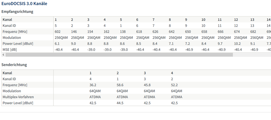Select the 36.2 MHz upstream frequency cell
This screenshot has width=271, height=120.
click(93, 85)
